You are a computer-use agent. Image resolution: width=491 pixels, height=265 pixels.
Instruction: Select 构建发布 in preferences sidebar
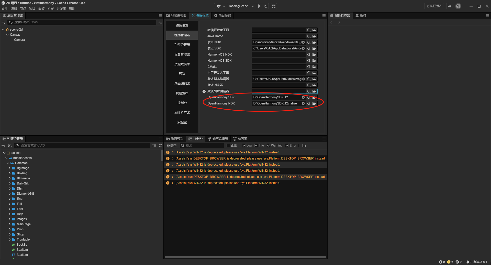pos(182,93)
